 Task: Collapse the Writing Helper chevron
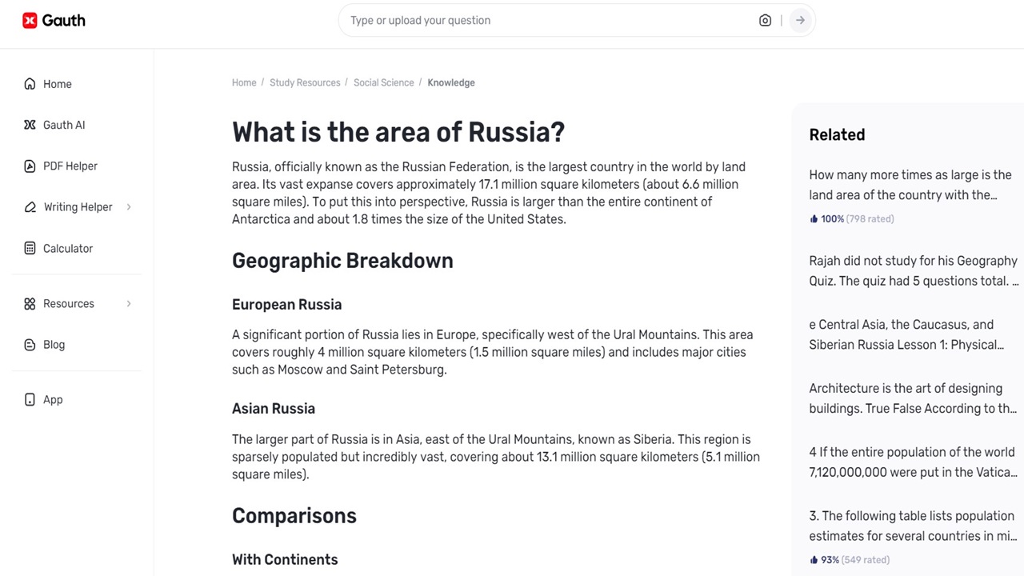128,206
